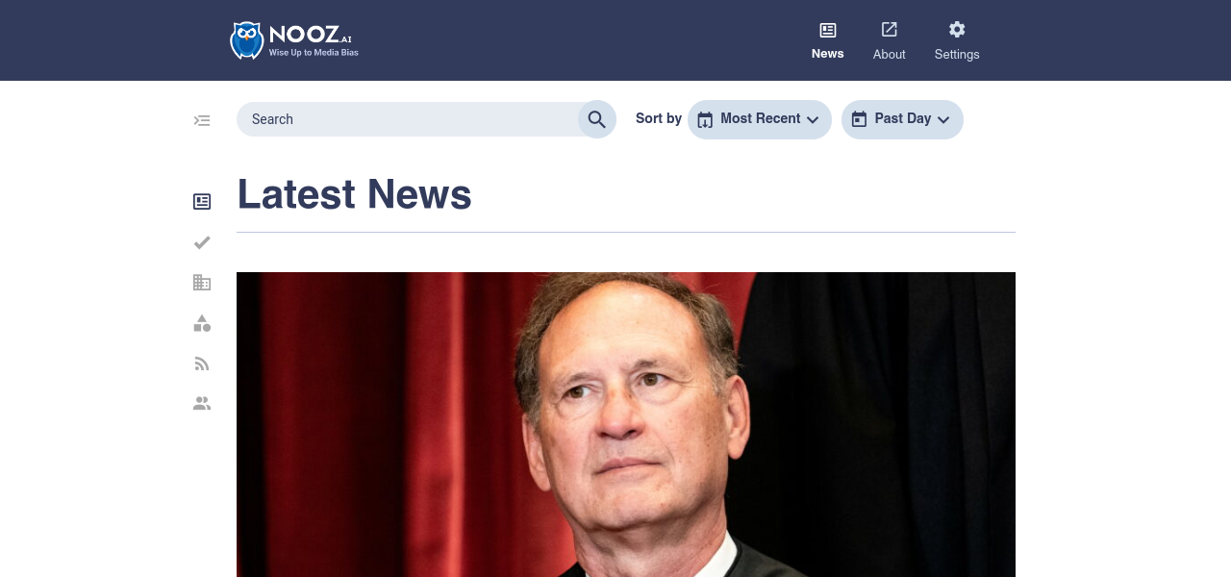Select the shapes categories sidebar icon
This screenshot has width=1231, height=577.
click(x=202, y=323)
